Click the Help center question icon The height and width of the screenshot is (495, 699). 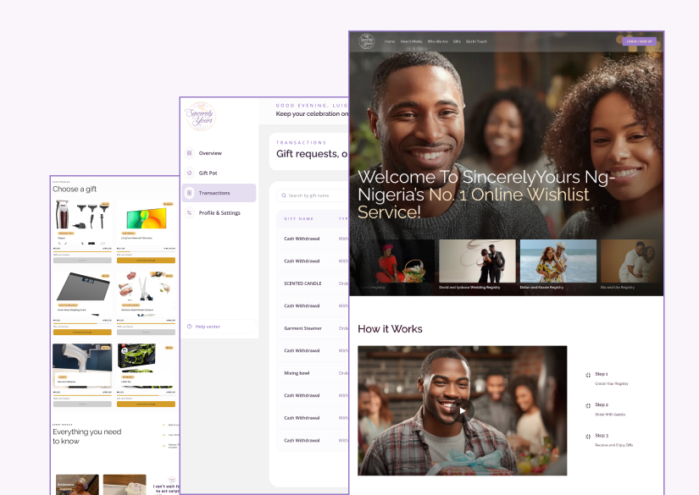(190, 327)
